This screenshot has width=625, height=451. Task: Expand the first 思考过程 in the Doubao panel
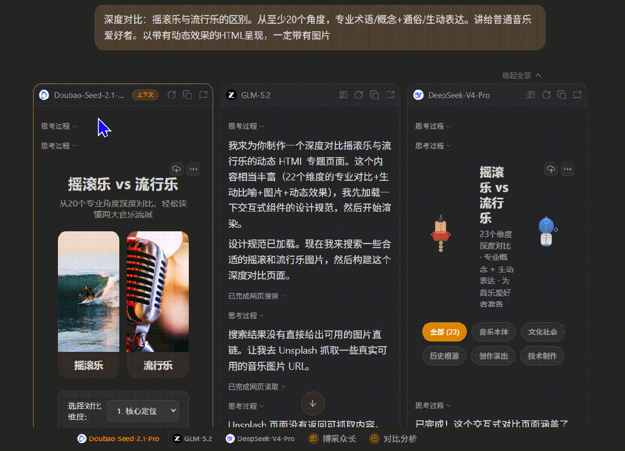coord(59,126)
